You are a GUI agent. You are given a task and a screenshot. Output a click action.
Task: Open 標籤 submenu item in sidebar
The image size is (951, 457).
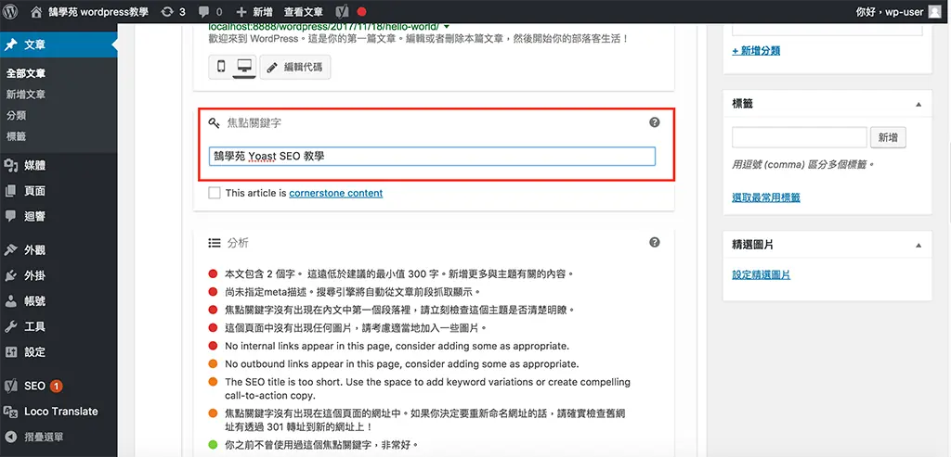click(x=17, y=137)
